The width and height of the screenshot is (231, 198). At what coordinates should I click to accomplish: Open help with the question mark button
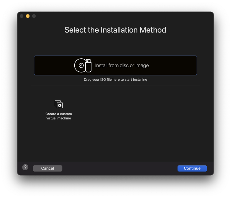point(25,167)
